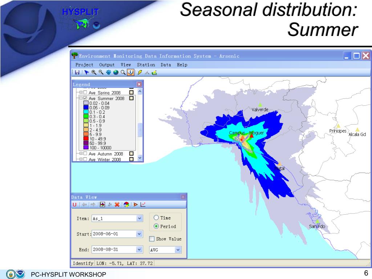372x279 pixels.
Task: Toggle the Identify info tool
Action: [130, 72]
